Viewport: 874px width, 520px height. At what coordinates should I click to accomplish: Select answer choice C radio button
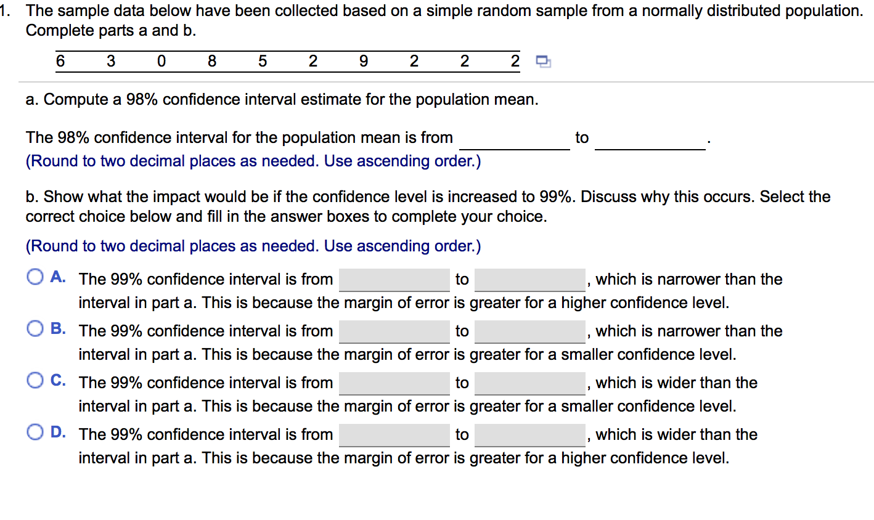[35, 380]
